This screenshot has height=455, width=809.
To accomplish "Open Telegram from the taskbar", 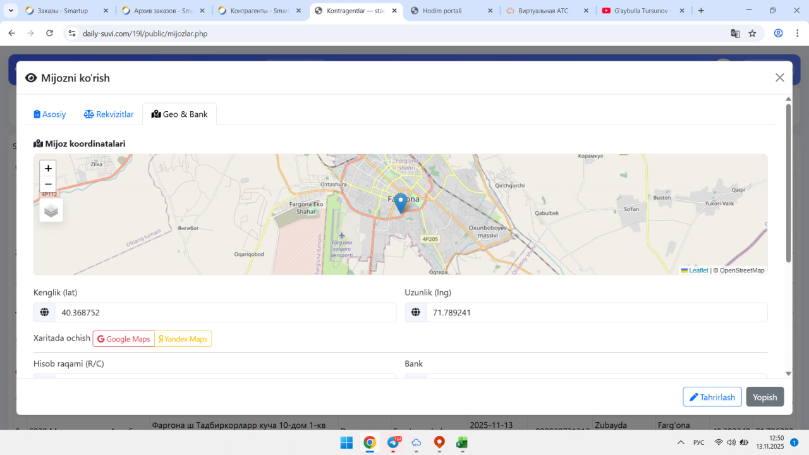I will coord(393,442).
